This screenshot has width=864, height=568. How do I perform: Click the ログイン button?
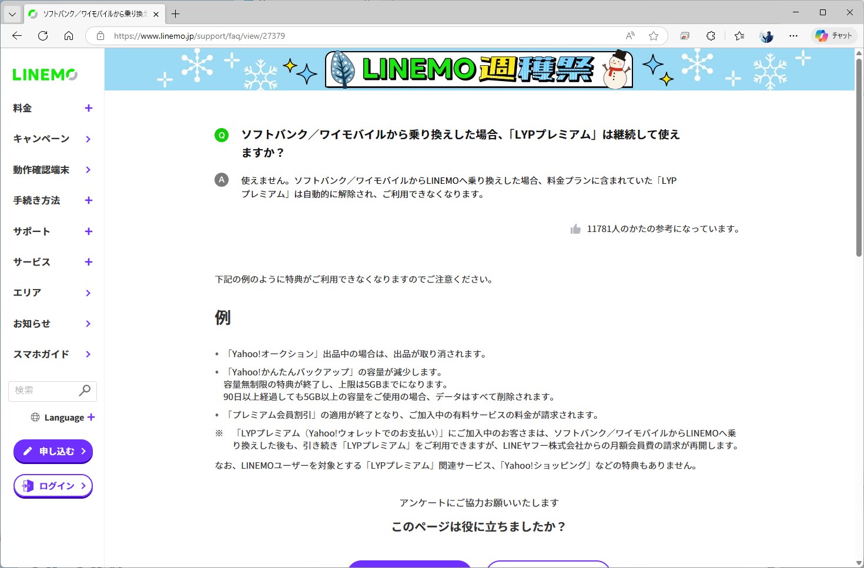(53, 486)
